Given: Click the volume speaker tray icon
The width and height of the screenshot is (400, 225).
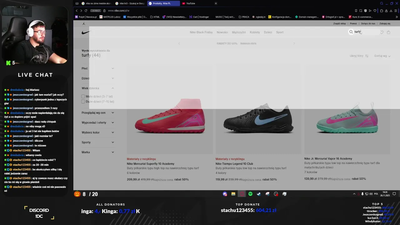Looking at the screenshot, I should coord(371,194).
